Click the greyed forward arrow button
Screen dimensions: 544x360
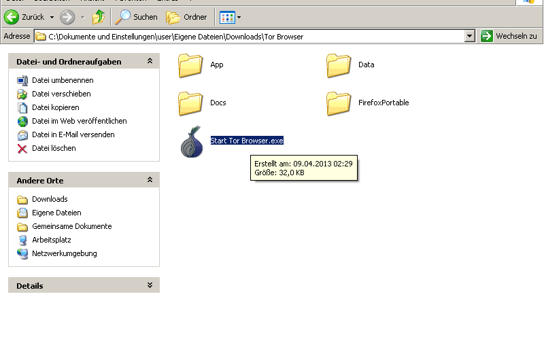(67, 17)
